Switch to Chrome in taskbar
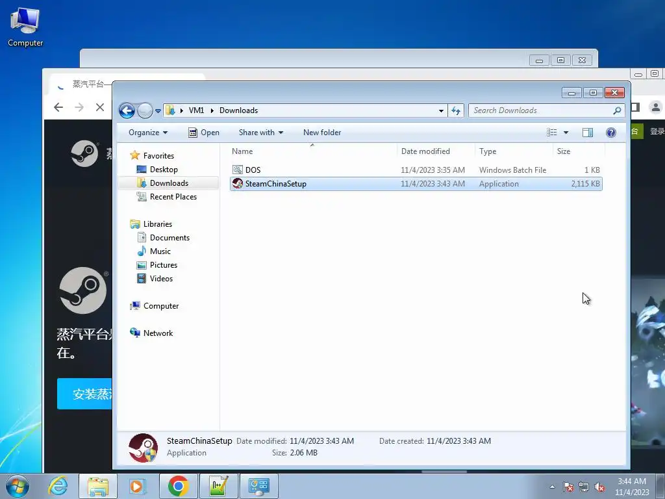The image size is (665, 499). click(178, 486)
